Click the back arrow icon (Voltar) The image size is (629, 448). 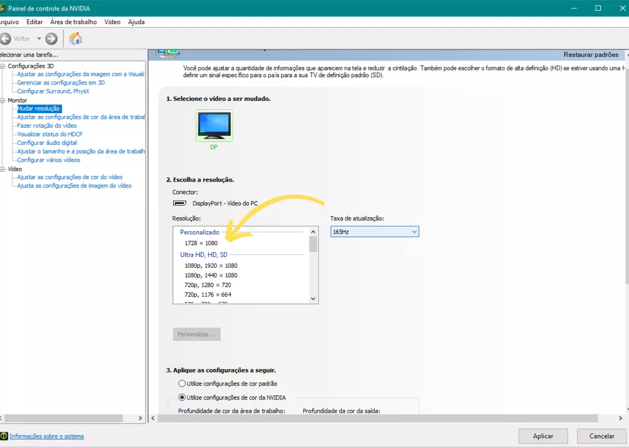(5, 39)
